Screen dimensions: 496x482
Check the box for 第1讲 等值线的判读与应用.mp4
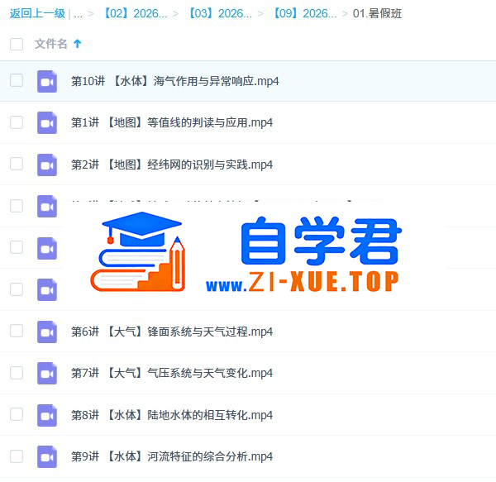(17, 122)
